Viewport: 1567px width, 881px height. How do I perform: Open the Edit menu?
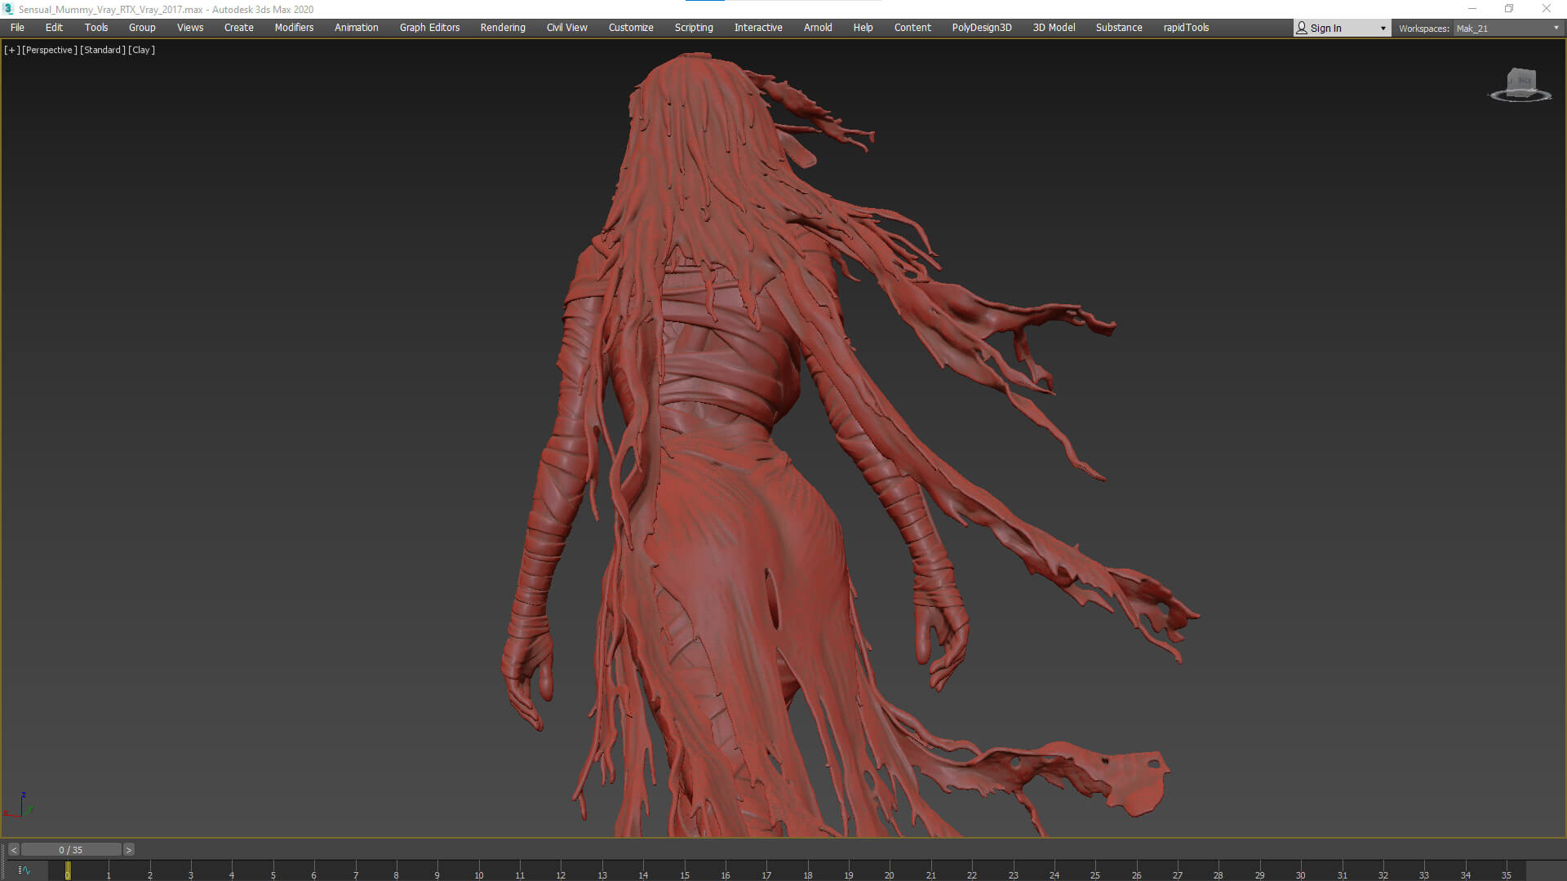54,28
